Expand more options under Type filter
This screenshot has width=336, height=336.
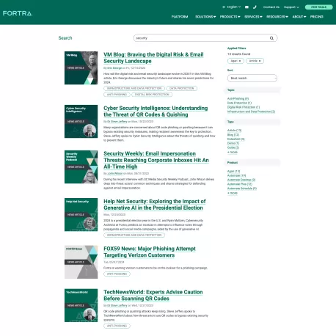233,152
